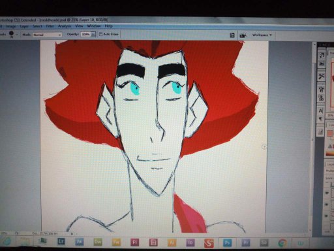
Task: Launch Google Chrome from the taskbar
Action: click(282, 243)
